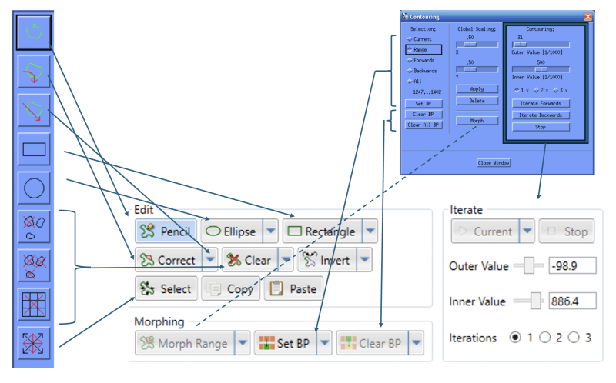Expand the Ellipse dropdown arrow
Viewport: 616px width, 383px height.
pos(271,231)
